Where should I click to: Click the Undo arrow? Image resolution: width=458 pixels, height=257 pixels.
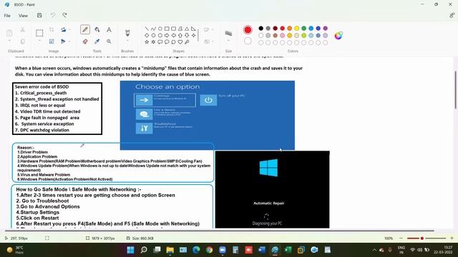[52, 15]
